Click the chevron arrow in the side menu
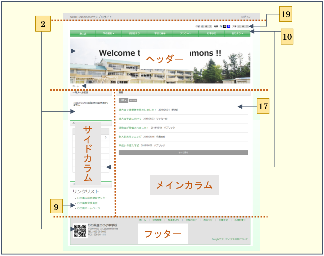Screen dimensions: 324x256 point(106,137)
